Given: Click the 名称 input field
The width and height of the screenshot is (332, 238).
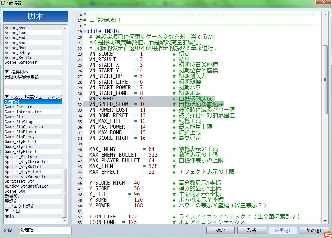Looking at the screenshot, I should point(46,230).
